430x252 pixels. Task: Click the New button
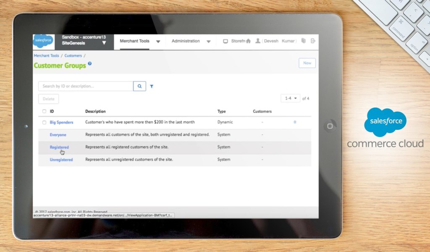click(307, 63)
